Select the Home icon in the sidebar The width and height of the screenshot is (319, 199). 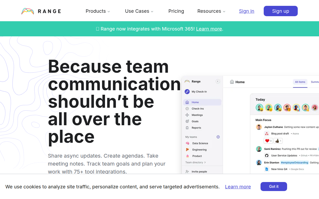coord(187,102)
